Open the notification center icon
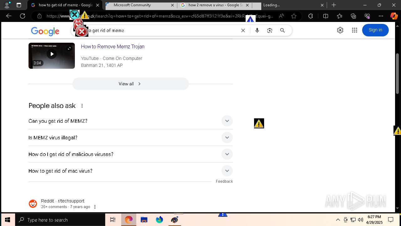This screenshot has width=401, height=226. [391, 220]
